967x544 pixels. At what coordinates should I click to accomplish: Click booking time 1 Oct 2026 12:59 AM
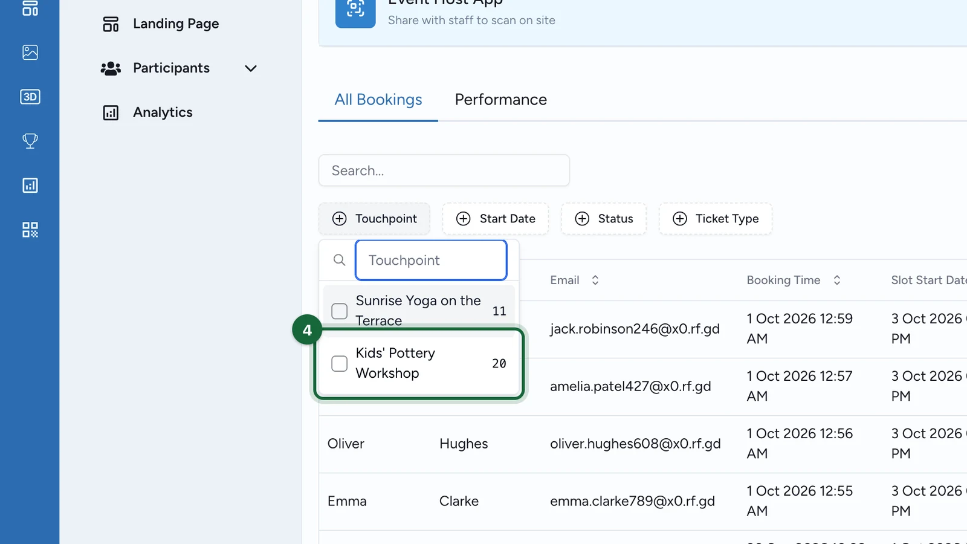point(800,329)
